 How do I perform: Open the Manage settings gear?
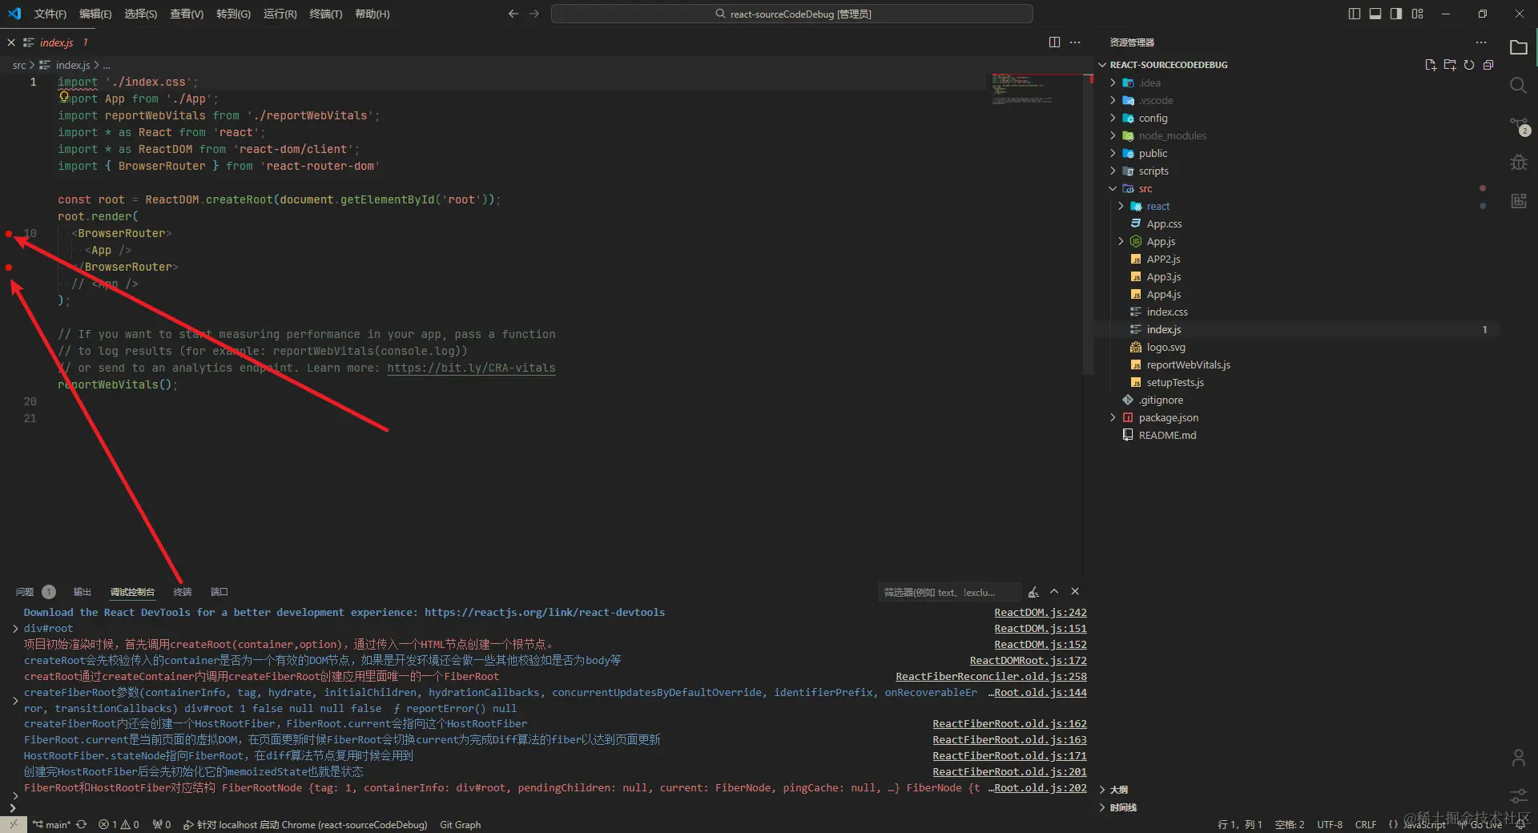click(x=1518, y=796)
